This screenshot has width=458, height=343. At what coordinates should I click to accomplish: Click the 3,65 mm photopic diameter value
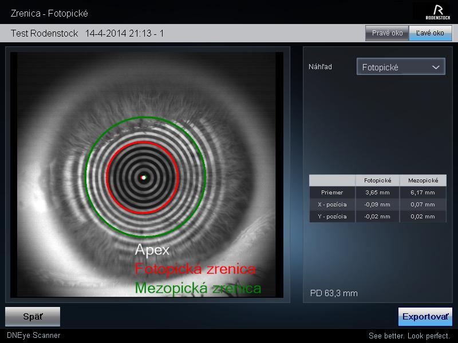377,193
